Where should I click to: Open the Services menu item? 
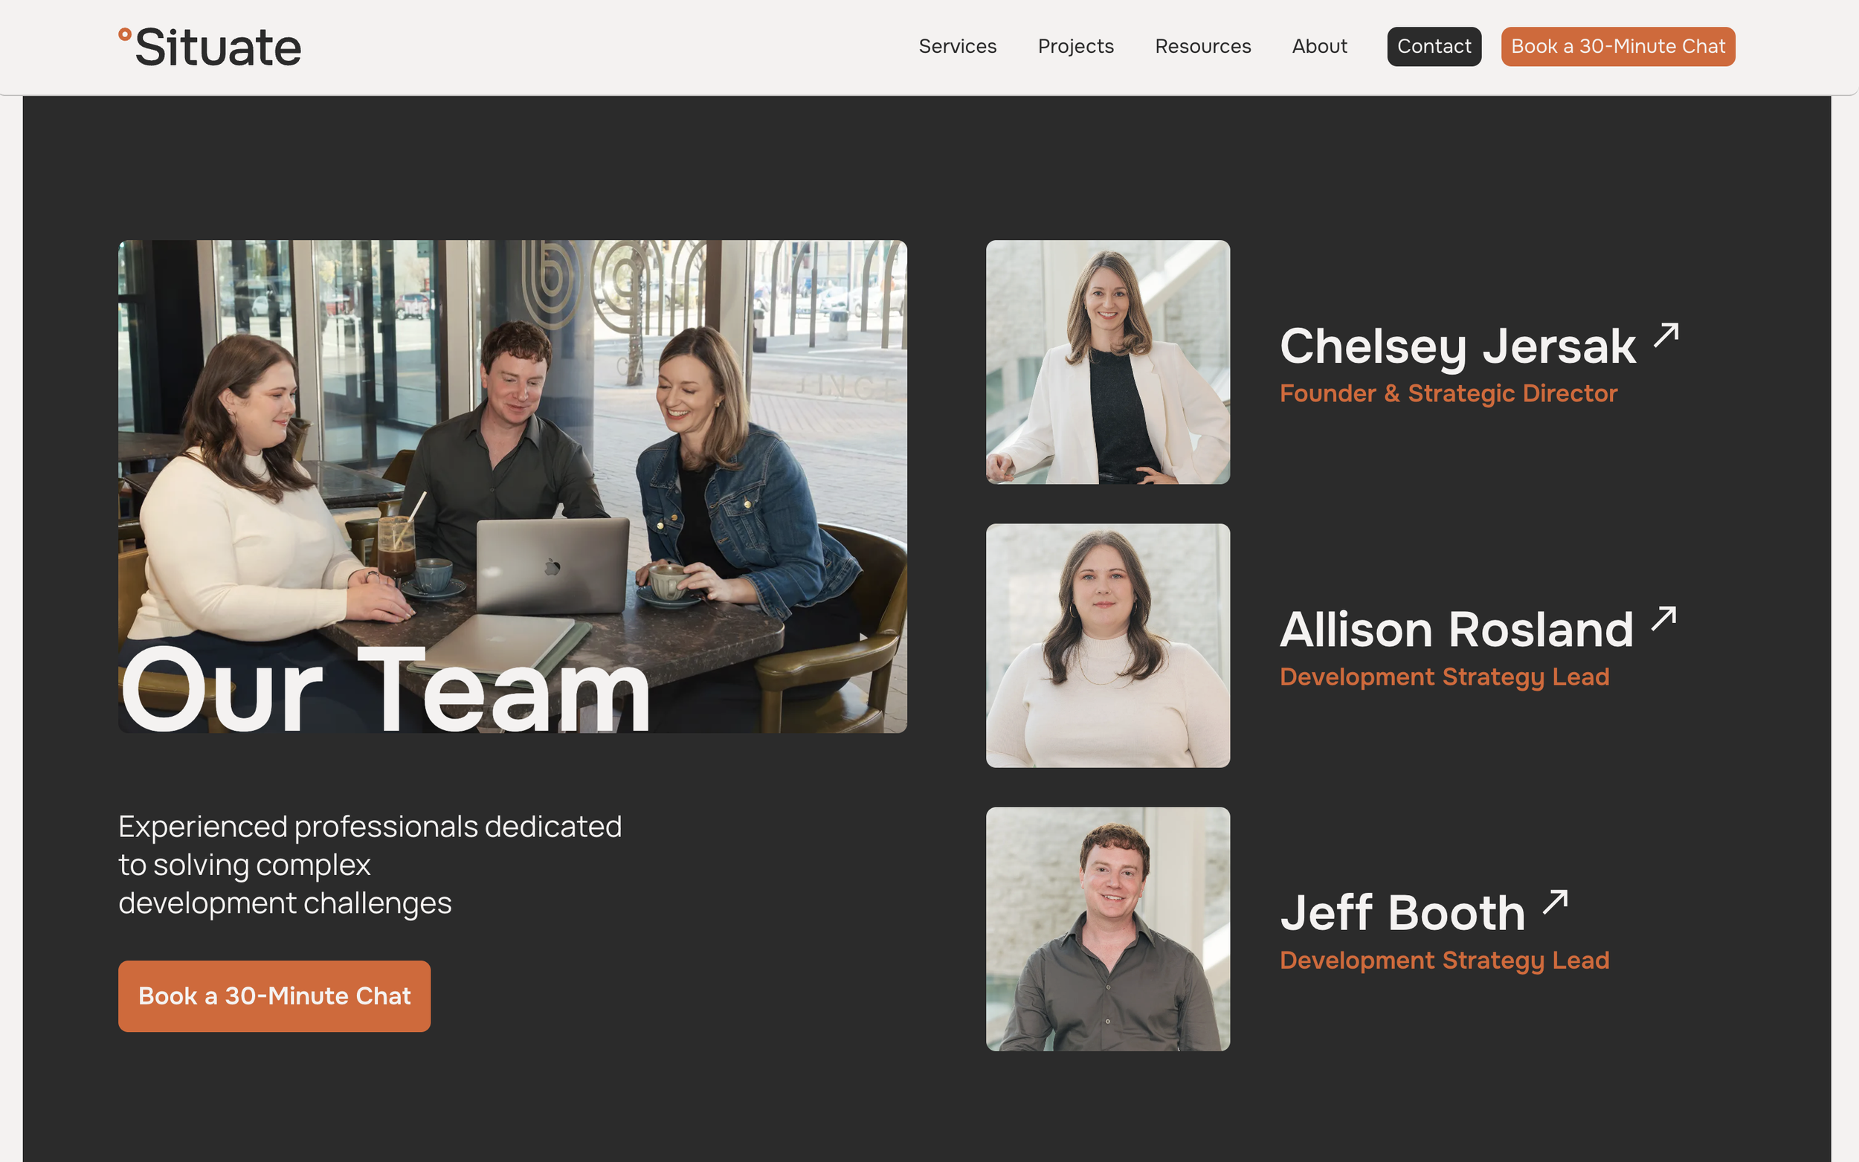[x=957, y=46]
